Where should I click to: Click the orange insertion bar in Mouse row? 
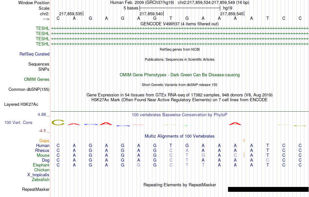coord(244,155)
